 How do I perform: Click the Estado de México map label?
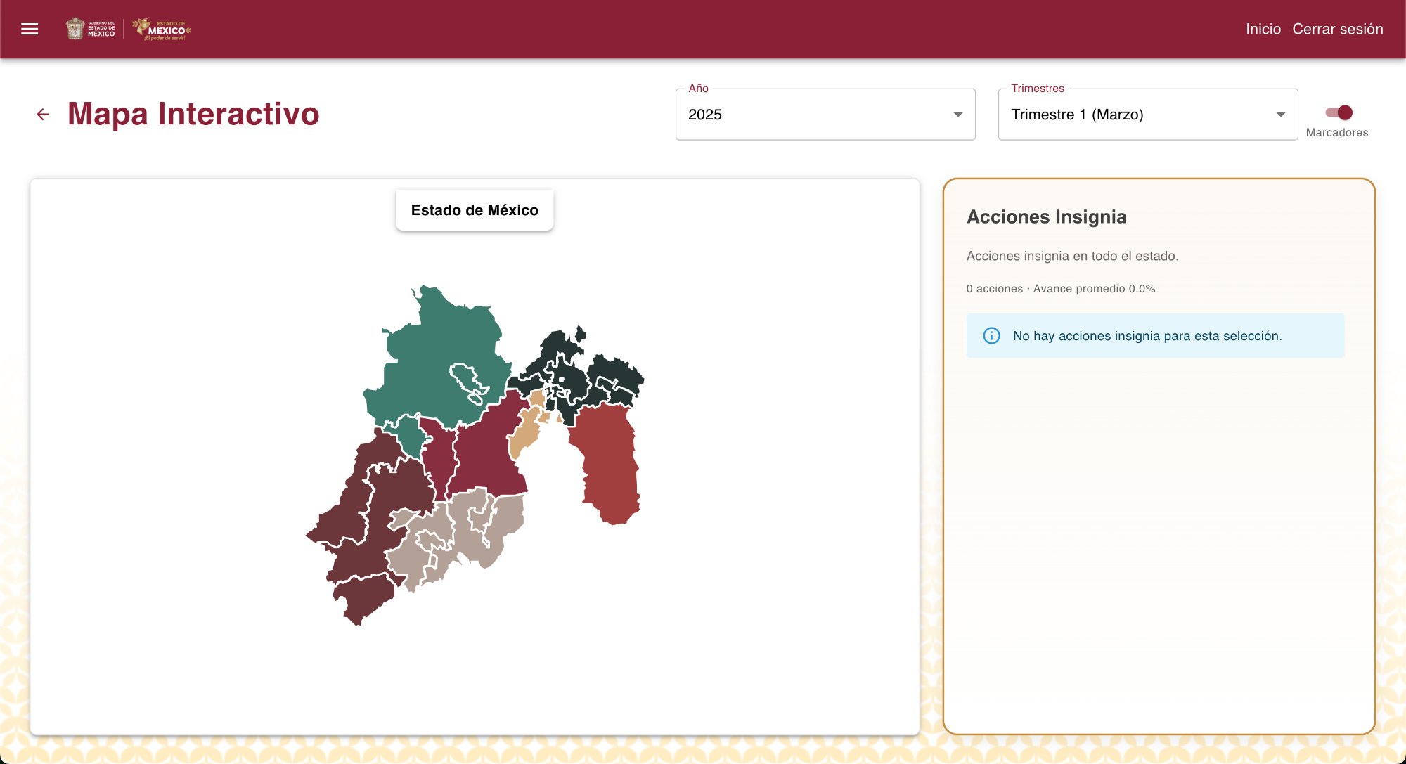pyautogui.click(x=475, y=210)
